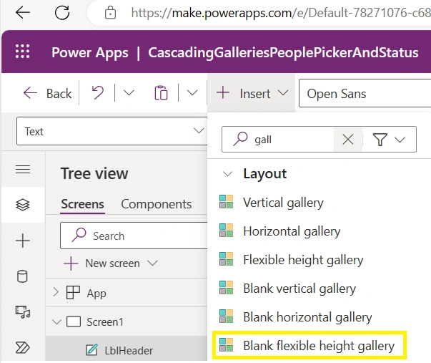Open the New screen dropdown chevron
This screenshot has width=431, height=363.
click(152, 263)
